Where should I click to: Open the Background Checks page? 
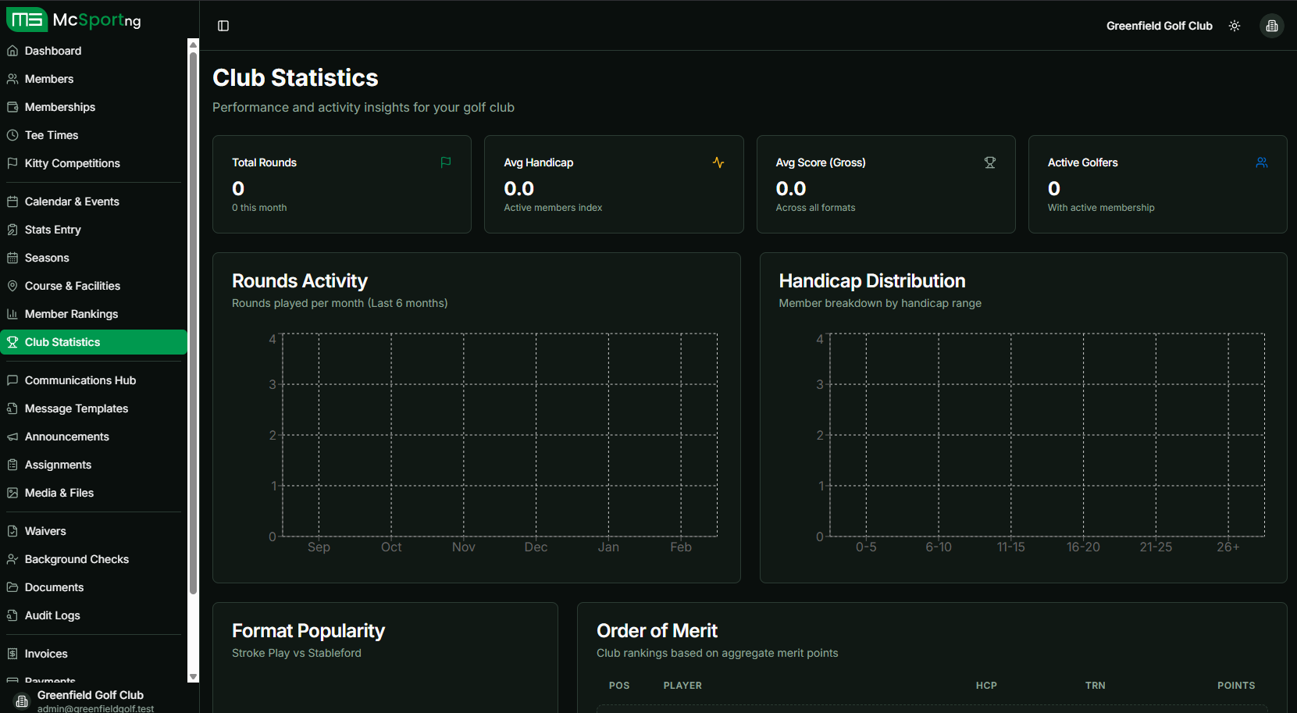pyautogui.click(x=77, y=559)
